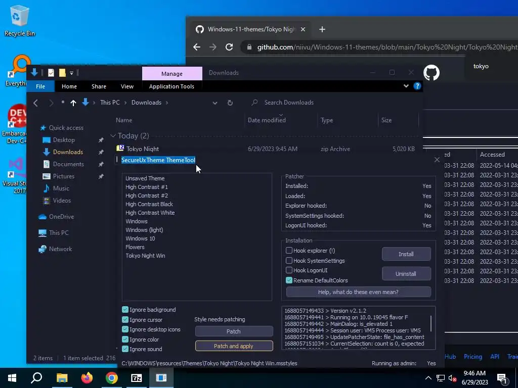Uncheck Ignore sound
The width and height of the screenshot is (518, 388).
click(x=125, y=349)
